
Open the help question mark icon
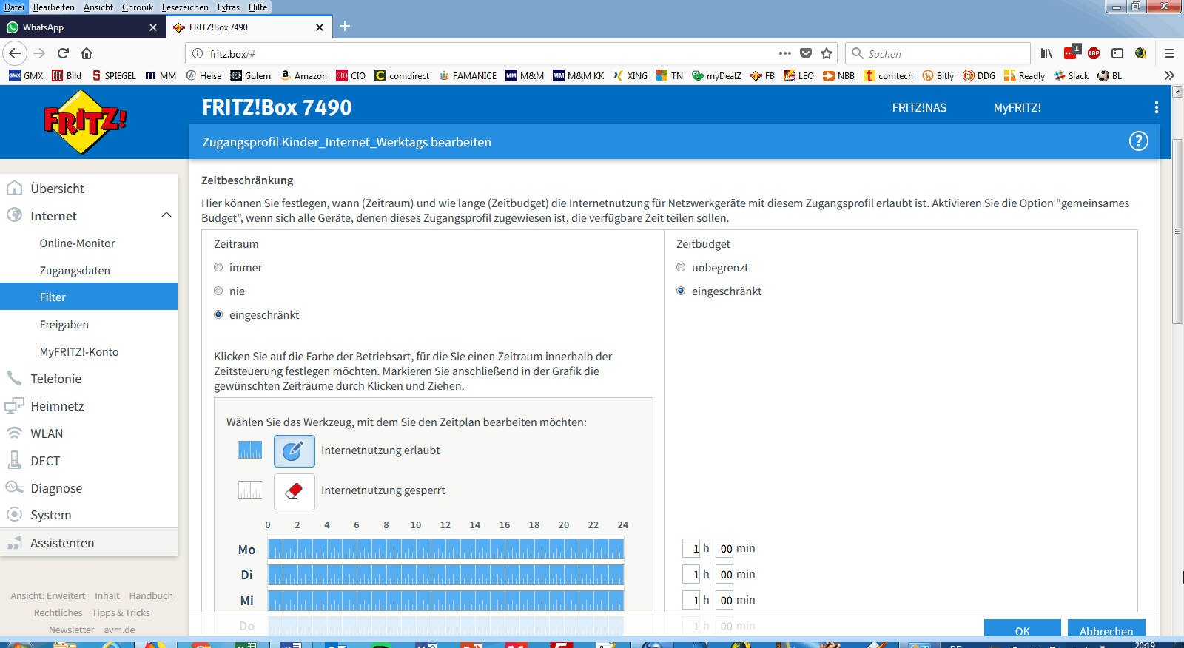tap(1138, 141)
